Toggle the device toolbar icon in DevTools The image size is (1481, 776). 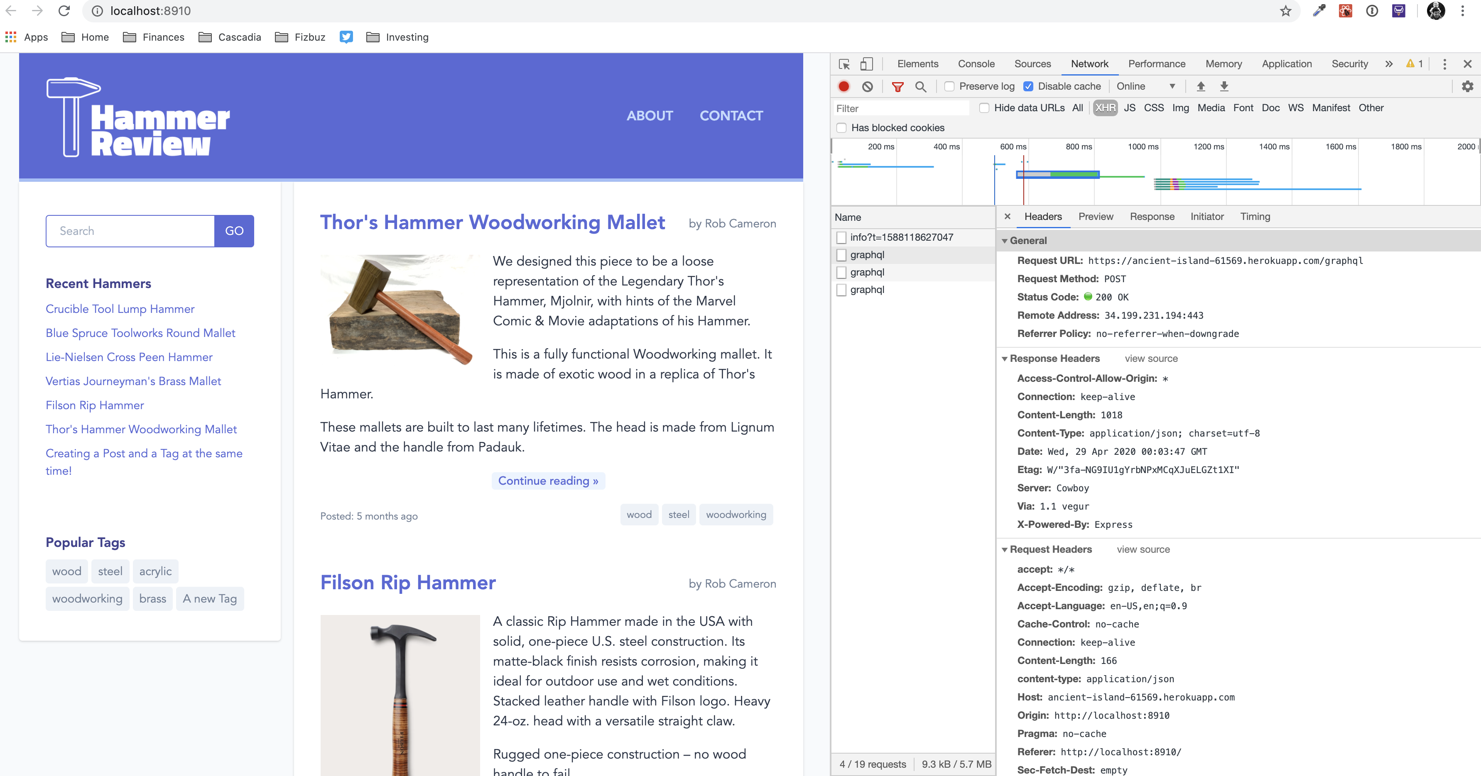pos(866,64)
